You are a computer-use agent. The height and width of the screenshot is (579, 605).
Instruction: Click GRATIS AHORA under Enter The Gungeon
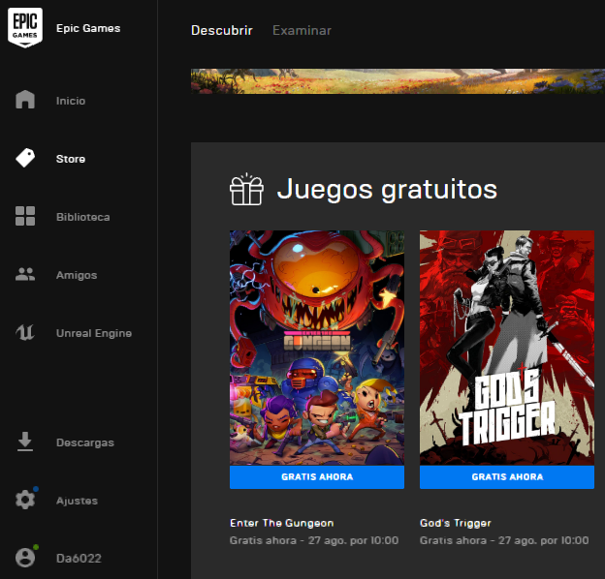click(x=317, y=477)
